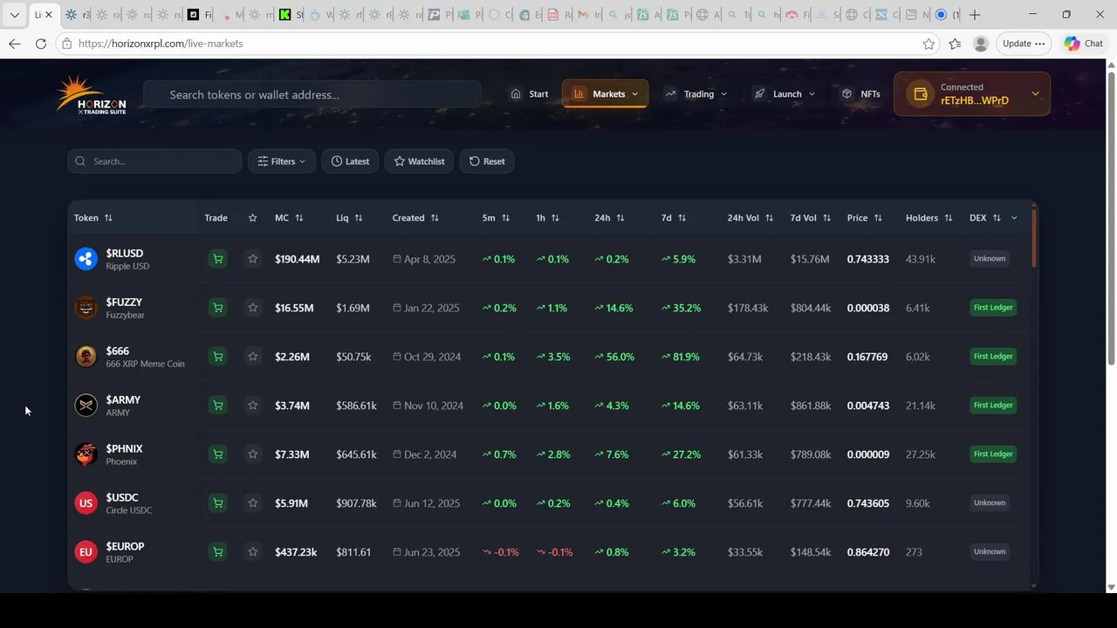Screen dimensions: 1117x628
Task: Sort table by Holders column
Action: pos(929,218)
